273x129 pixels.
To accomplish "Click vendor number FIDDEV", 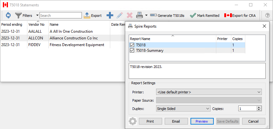I will pos(34,45).
